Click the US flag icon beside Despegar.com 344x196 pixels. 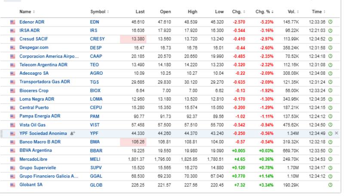pos(12,48)
